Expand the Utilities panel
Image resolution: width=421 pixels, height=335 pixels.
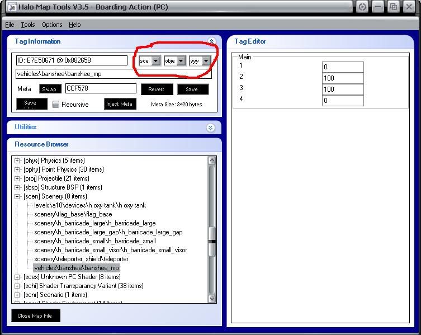[x=210, y=128]
